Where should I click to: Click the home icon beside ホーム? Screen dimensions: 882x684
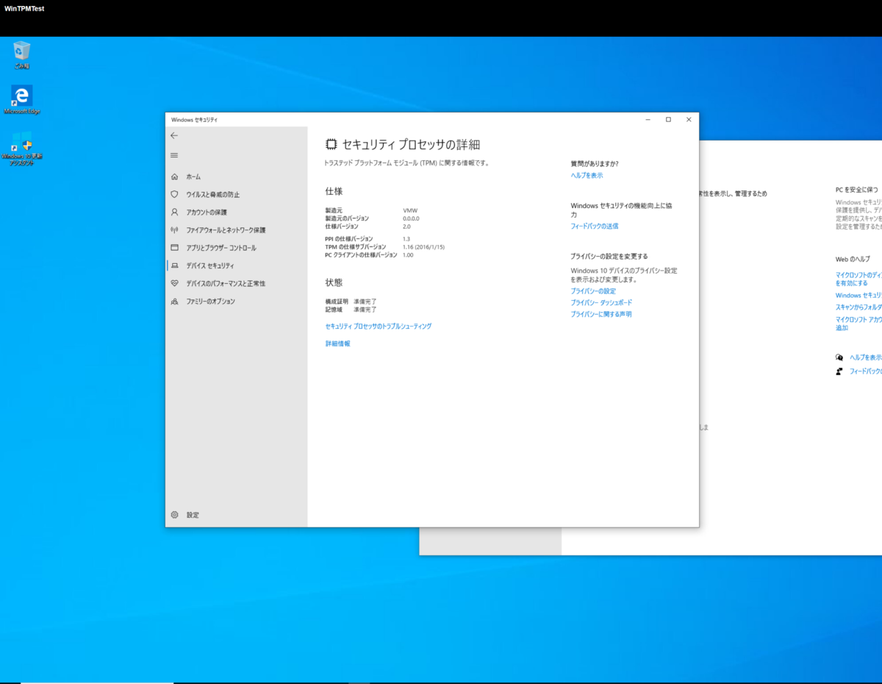pyautogui.click(x=174, y=177)
